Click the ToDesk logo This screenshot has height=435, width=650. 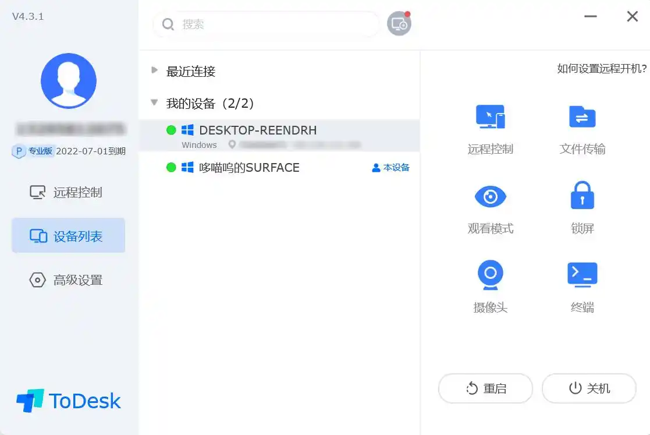(x=69, y=401)
